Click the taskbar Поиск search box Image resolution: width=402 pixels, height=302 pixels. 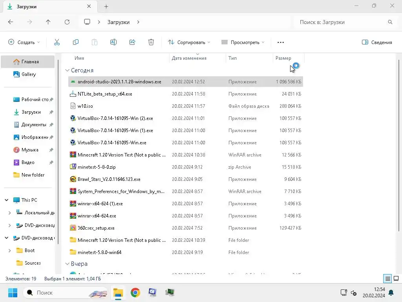coord(66,293)
